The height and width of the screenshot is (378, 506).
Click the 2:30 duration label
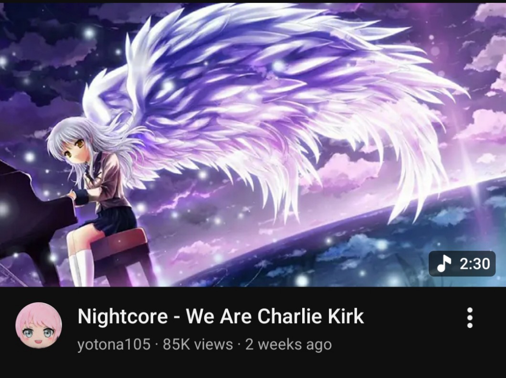(x=474, y=264)
